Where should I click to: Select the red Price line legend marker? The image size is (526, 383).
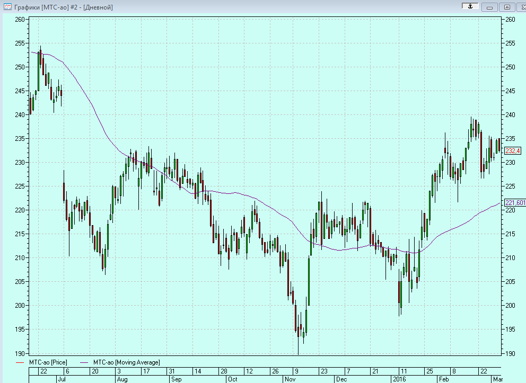click(20, 362)
